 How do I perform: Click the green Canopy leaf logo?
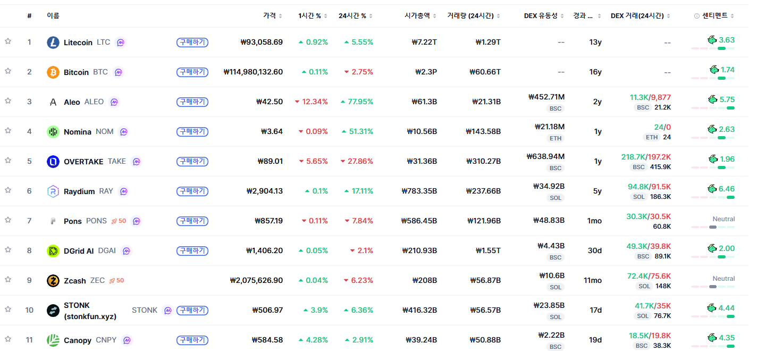pyautogui.click(x=53, y=340)
